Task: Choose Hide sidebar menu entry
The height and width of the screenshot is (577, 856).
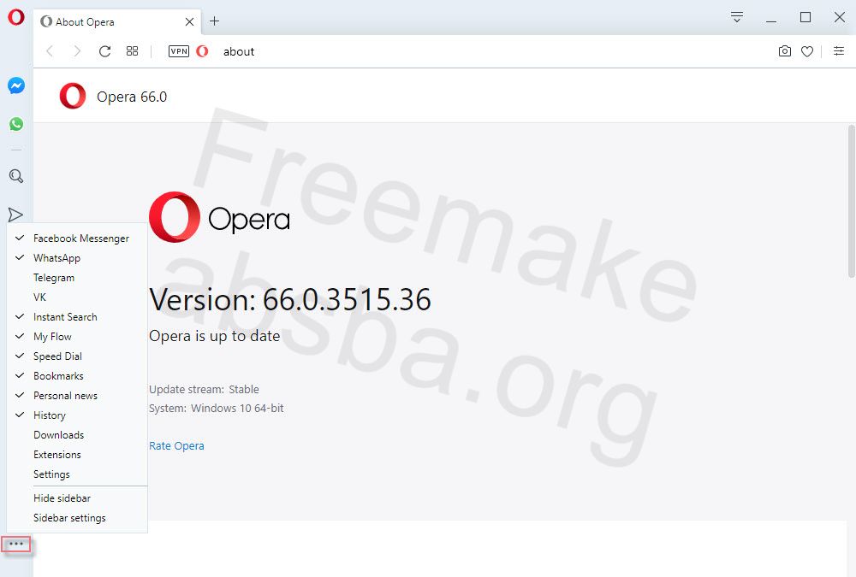Action: tap(77, 498)
